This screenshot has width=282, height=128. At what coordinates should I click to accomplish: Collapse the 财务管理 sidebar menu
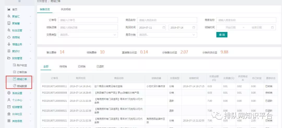(x=30, y=58)
